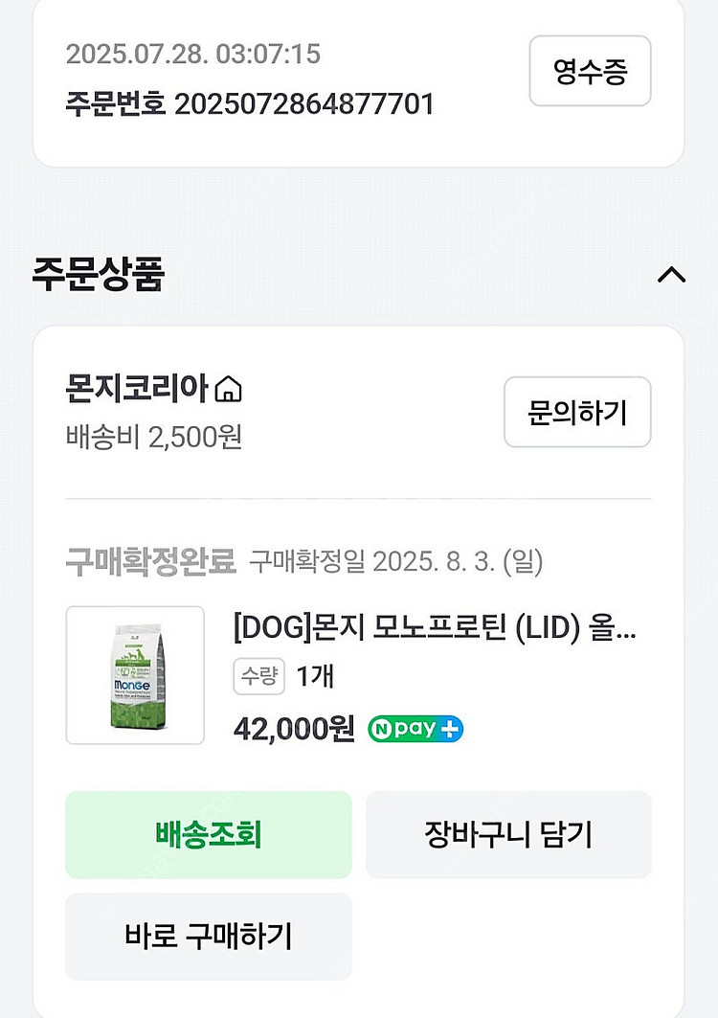
Task: Click the 42,000원 price text
Action: point(294,729)
